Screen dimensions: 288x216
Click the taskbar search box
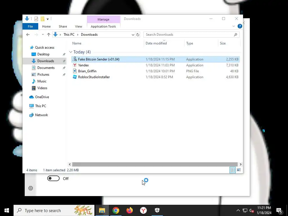[x=54, y=210]
